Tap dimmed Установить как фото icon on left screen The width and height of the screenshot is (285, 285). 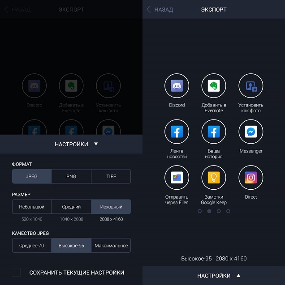[x=108, y=85]
